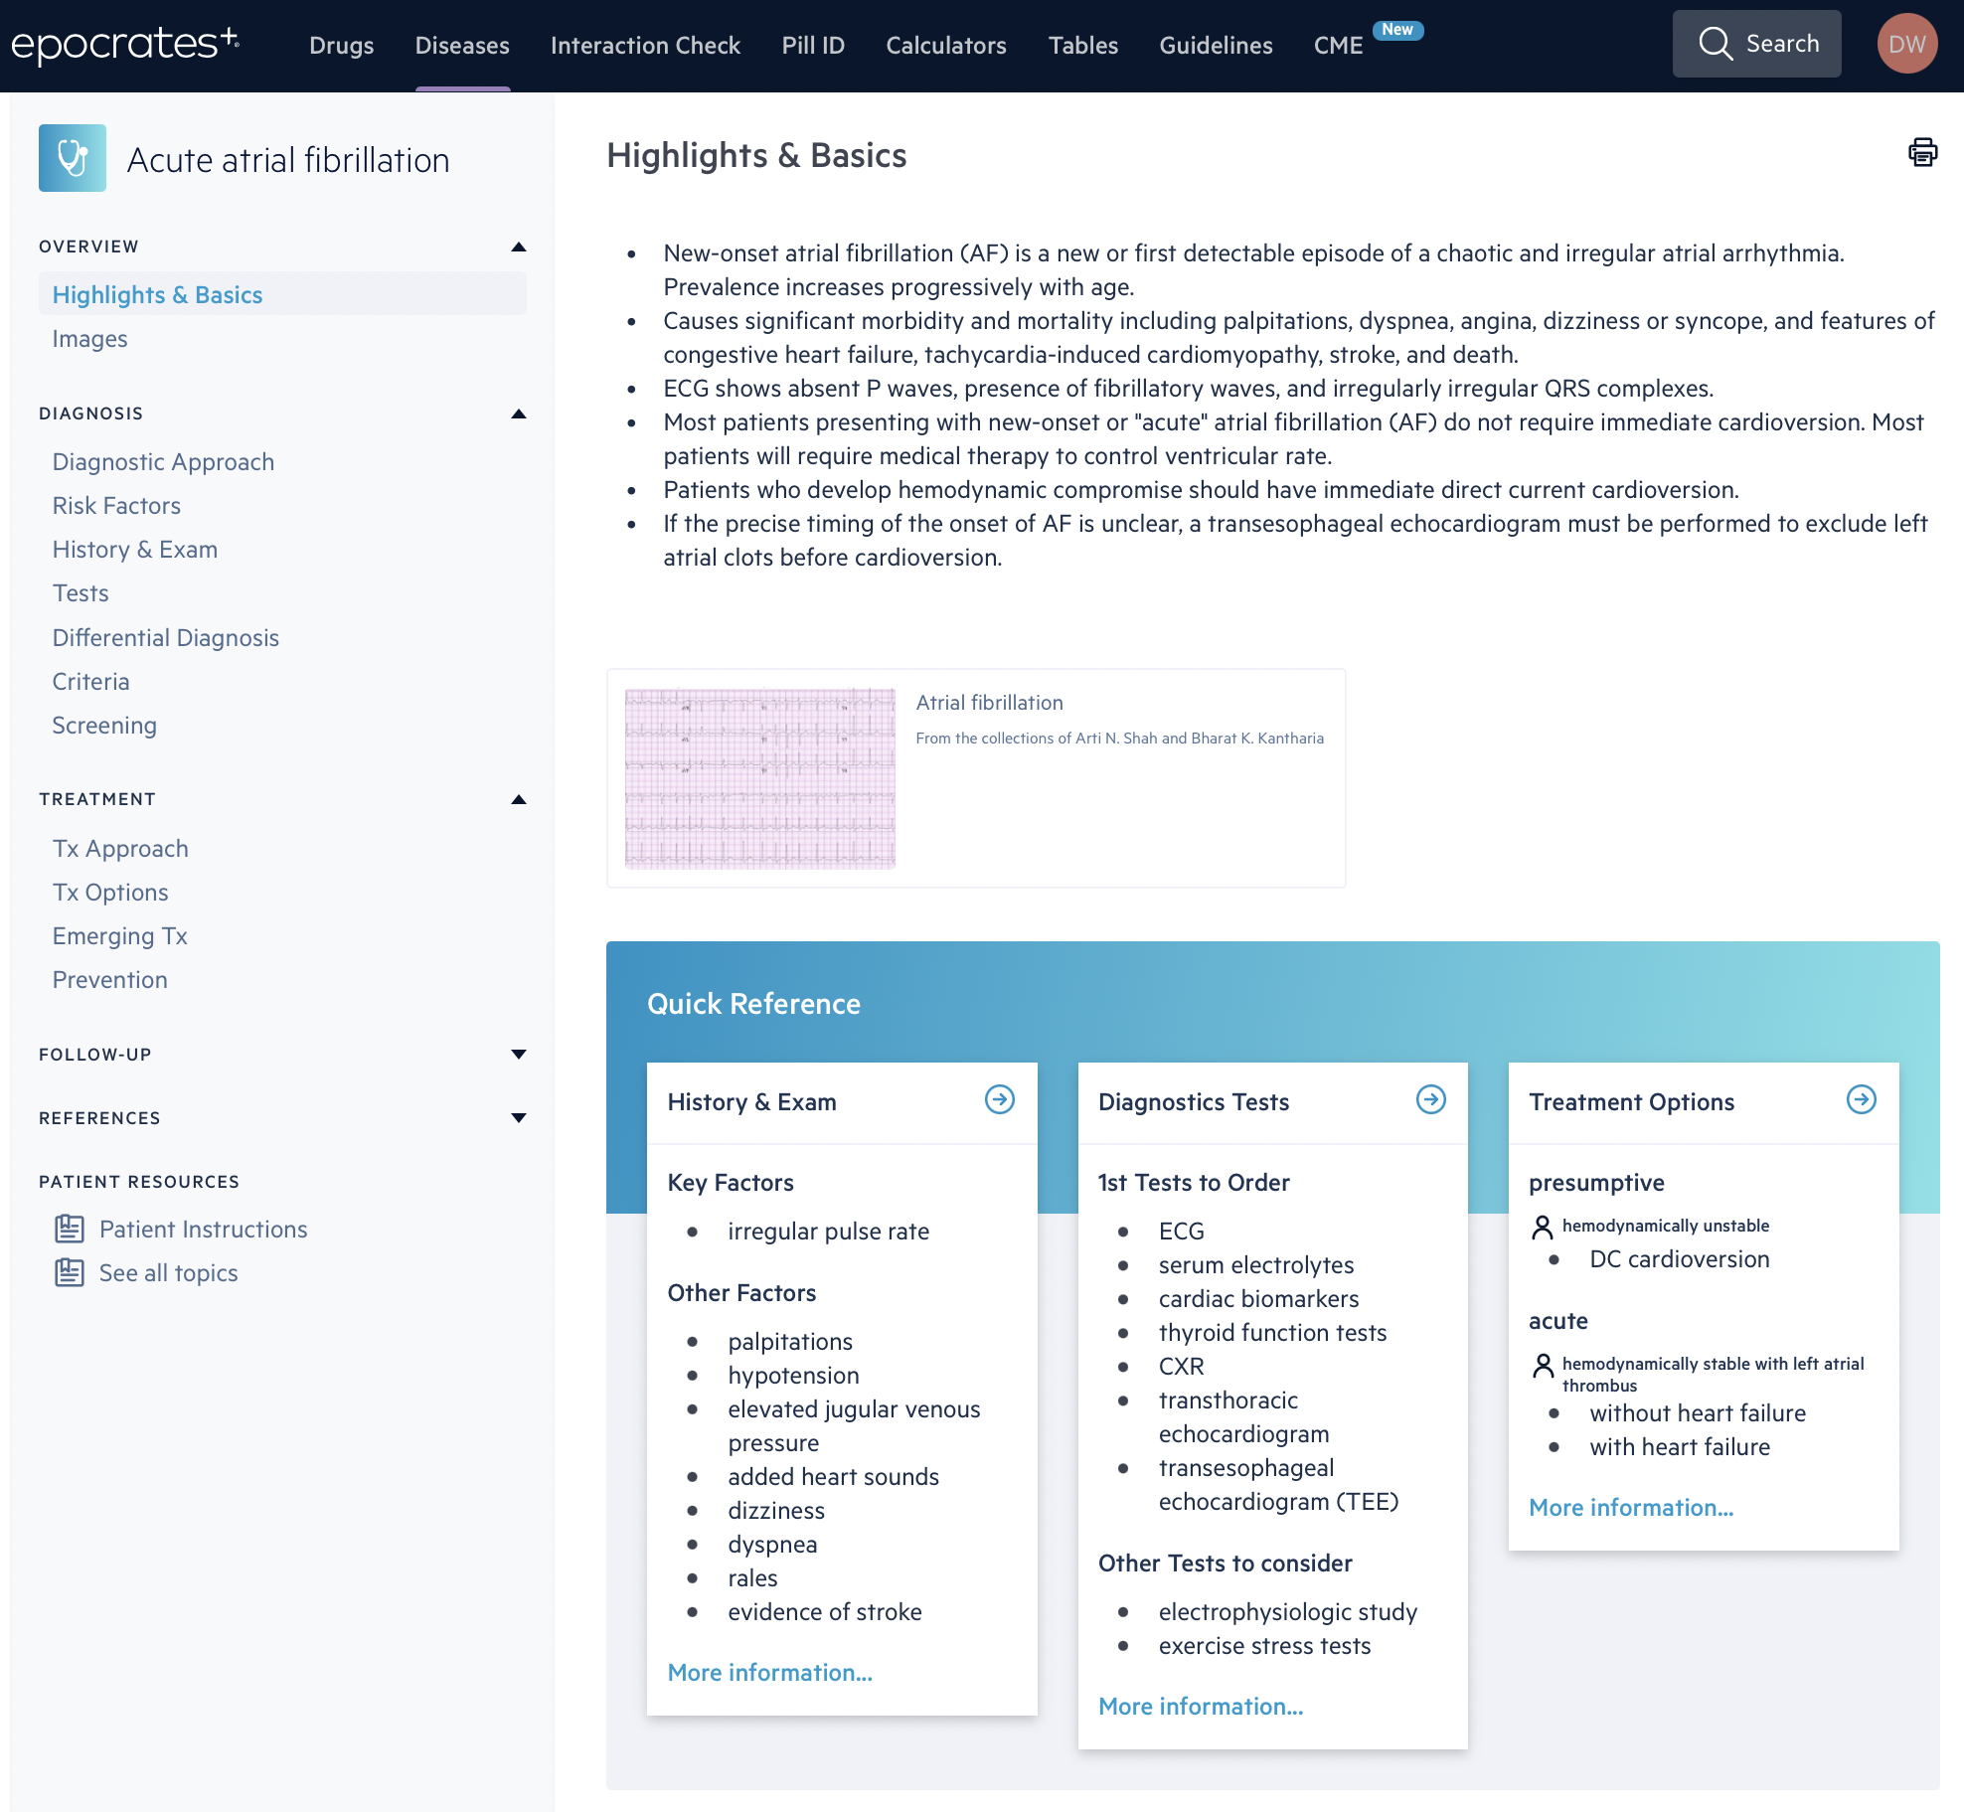Click the Patient Instructions document icon

[69, 1229]
